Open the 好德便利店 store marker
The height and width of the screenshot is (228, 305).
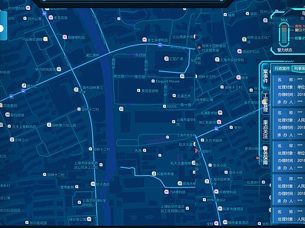[x=216, y=192]
